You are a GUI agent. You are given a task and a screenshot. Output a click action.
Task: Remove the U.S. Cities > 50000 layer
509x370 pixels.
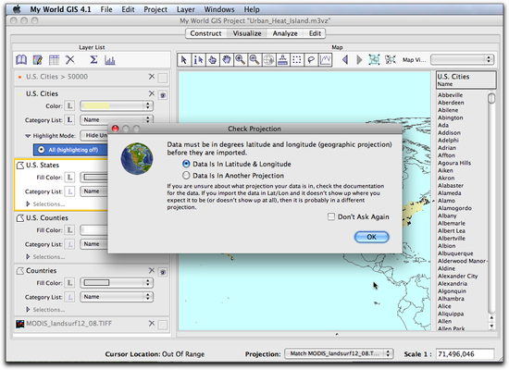pyautogui.click(x=152, y=77)
